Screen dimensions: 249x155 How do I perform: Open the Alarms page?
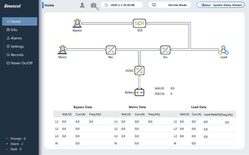coord(14,38)
